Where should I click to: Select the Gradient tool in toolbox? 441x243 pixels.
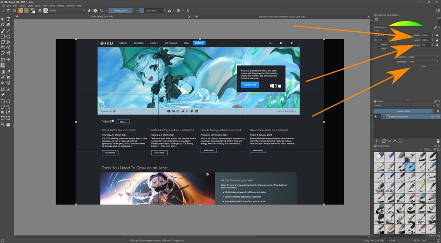(x=3, y=72)
